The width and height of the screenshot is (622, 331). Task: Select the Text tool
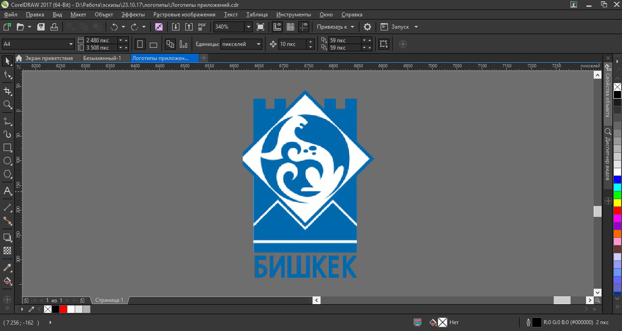(x=7, y=191)
